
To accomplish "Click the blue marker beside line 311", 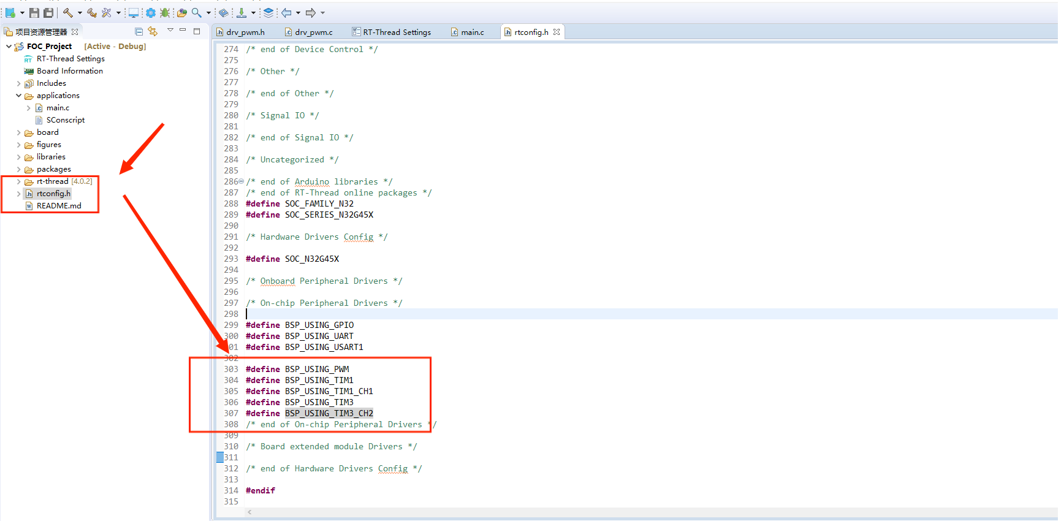I will click(x=220, y=457).
